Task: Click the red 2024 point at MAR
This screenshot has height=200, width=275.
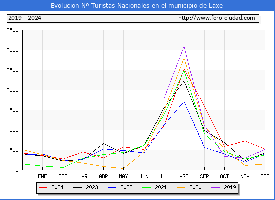Action: click(x=83, y=152)
